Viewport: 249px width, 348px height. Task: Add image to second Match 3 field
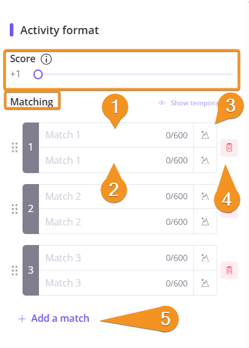coord(205,283)
